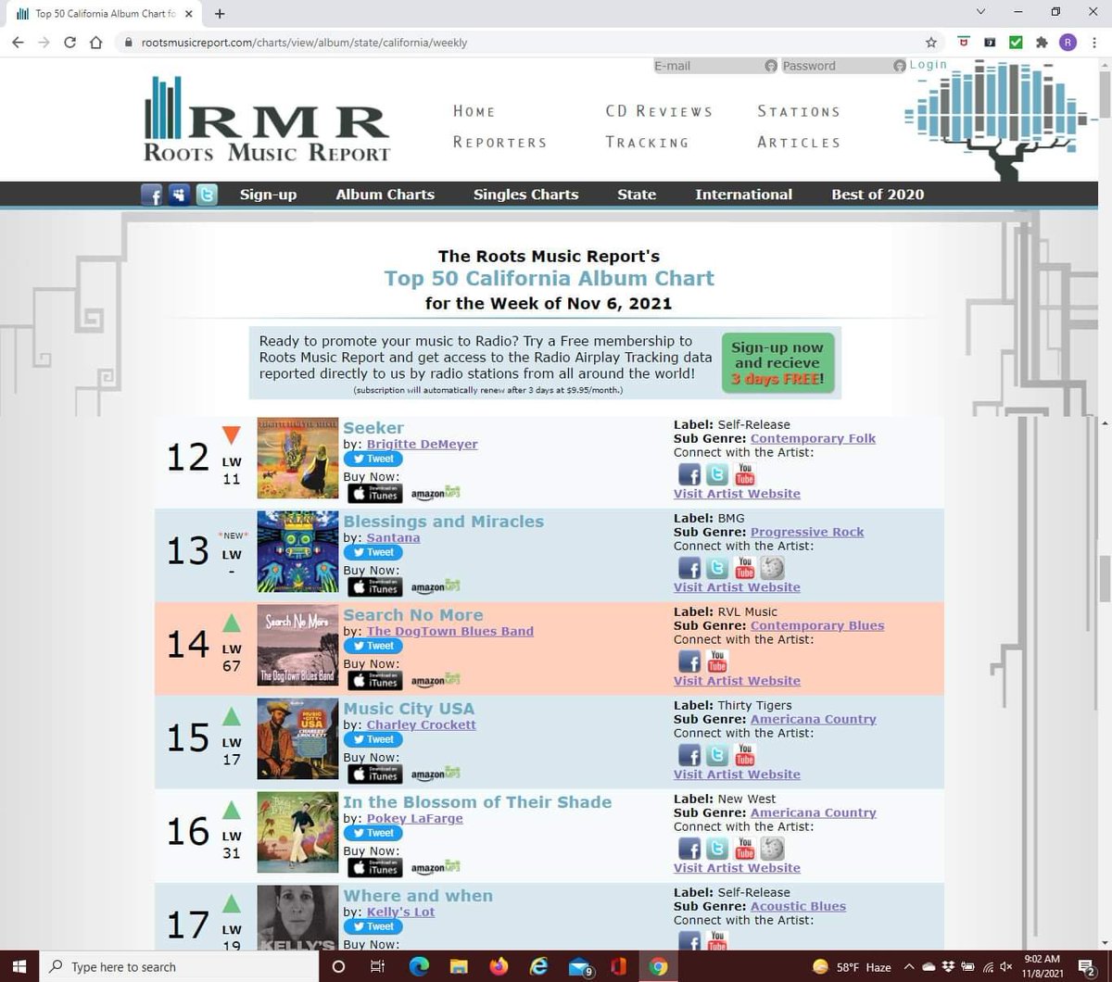Open the Singles Charts menu
1112x982 pixels.
click(525, 195)
